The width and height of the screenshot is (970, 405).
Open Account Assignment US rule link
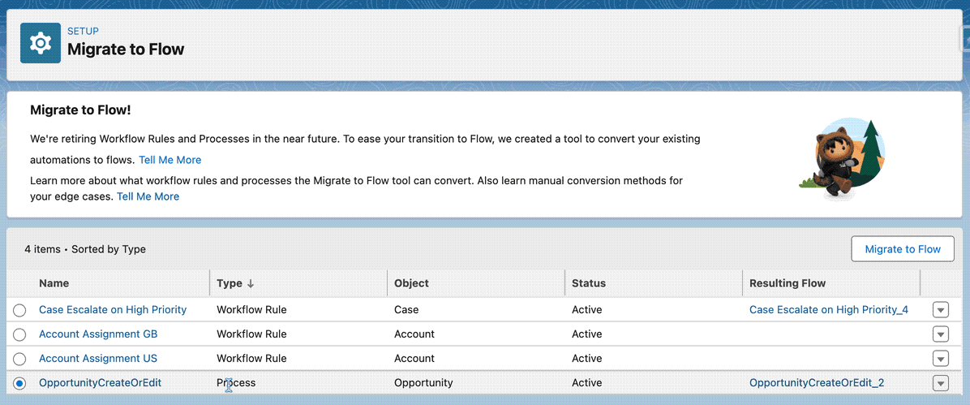point(98,358)
